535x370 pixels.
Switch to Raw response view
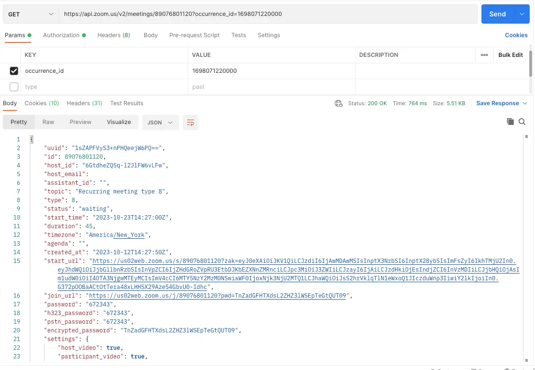48,122
